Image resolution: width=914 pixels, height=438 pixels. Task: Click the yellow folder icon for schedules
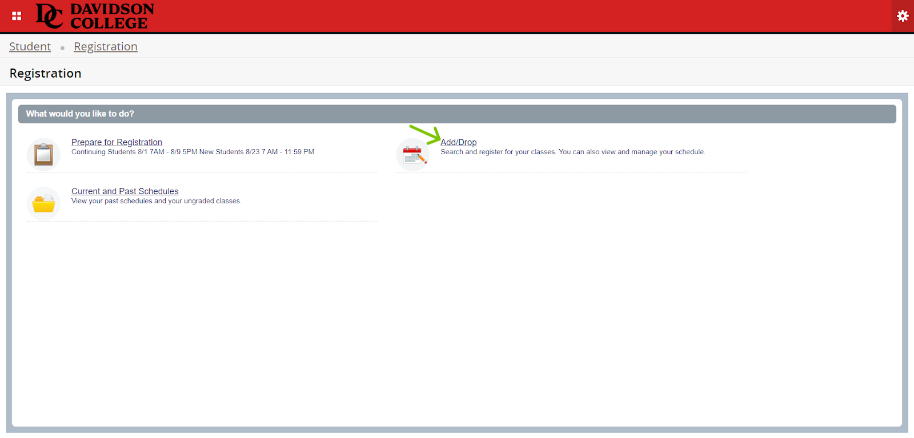tap(43, 203)
